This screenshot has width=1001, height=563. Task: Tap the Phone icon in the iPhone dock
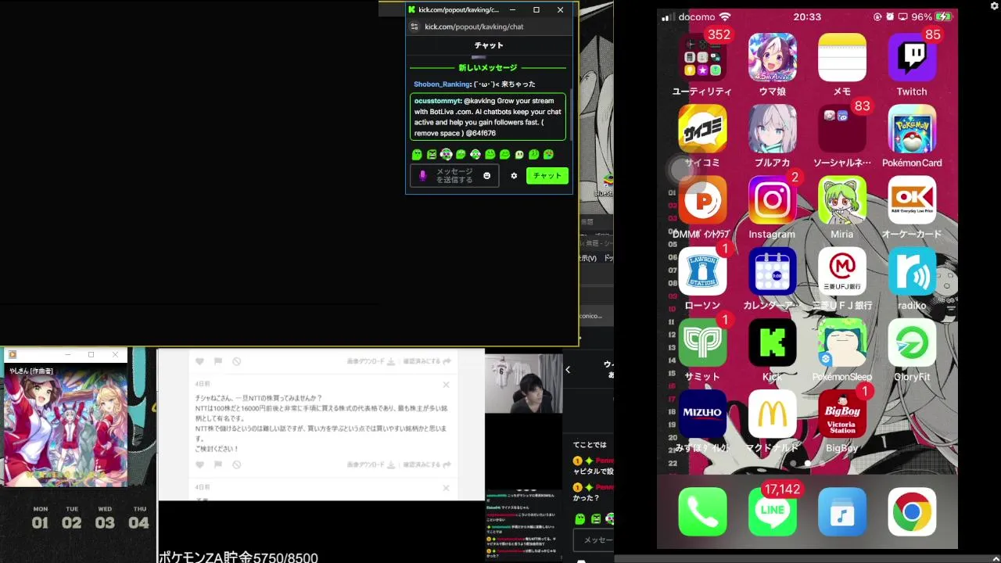pyautogui.click(x=702, y=511)
